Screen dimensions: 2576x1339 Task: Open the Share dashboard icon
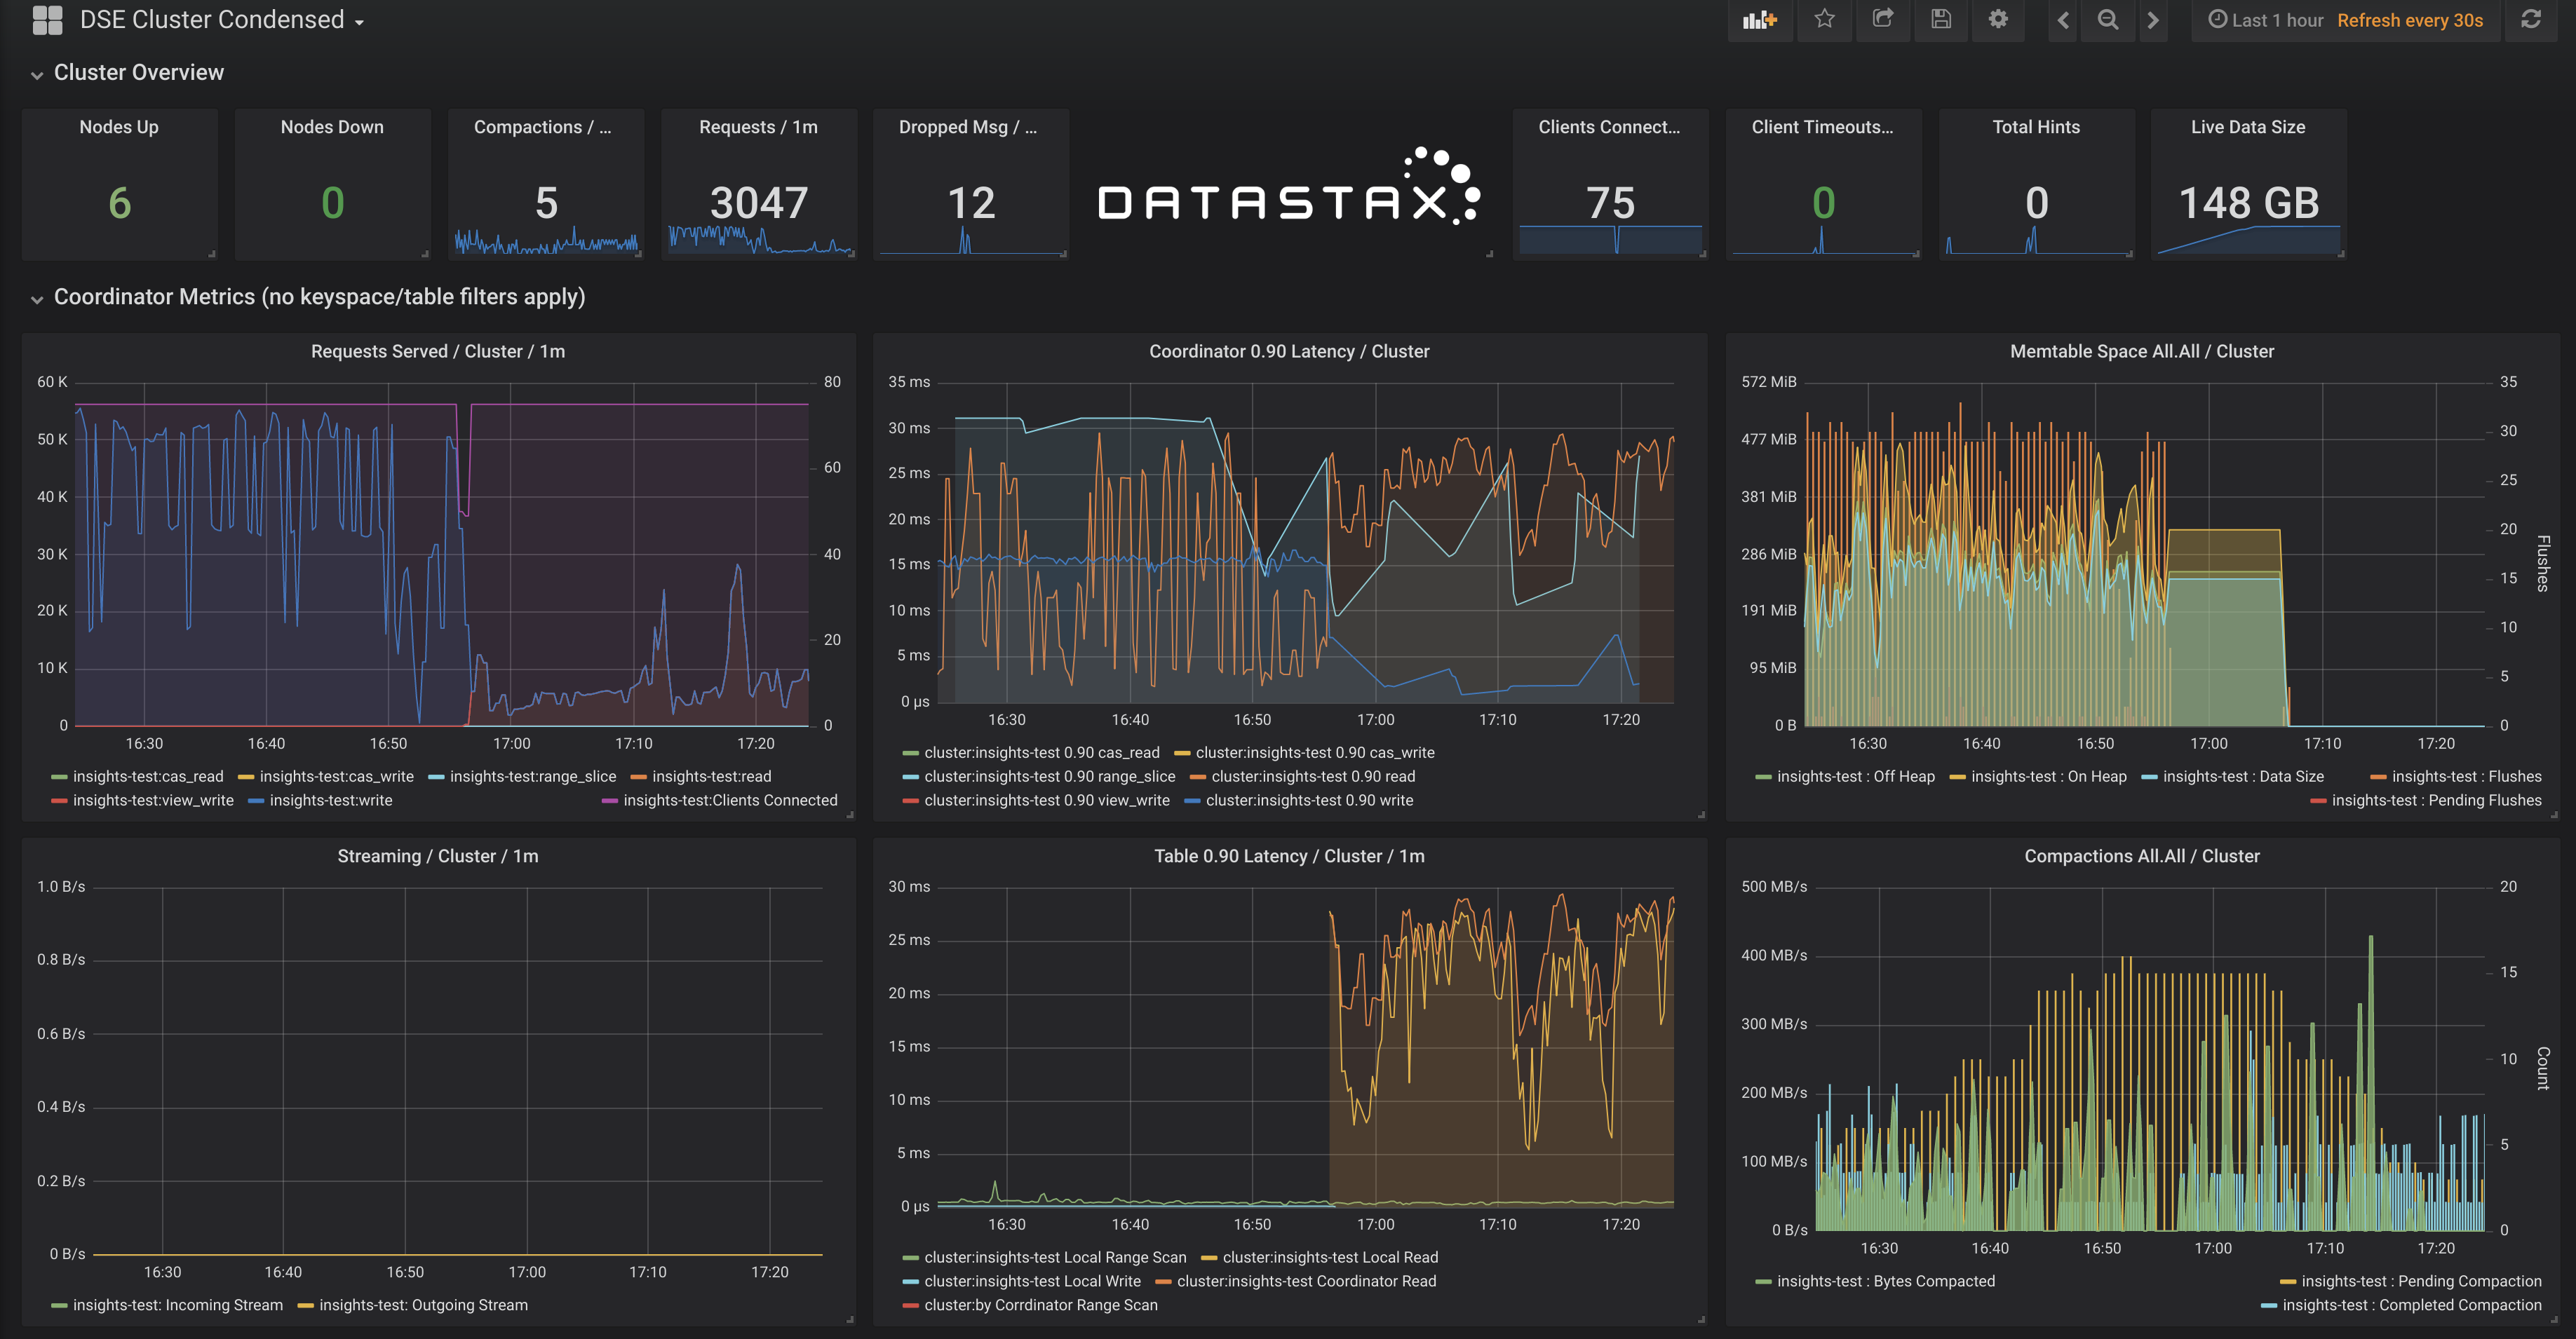click(x=1883, y=20)
